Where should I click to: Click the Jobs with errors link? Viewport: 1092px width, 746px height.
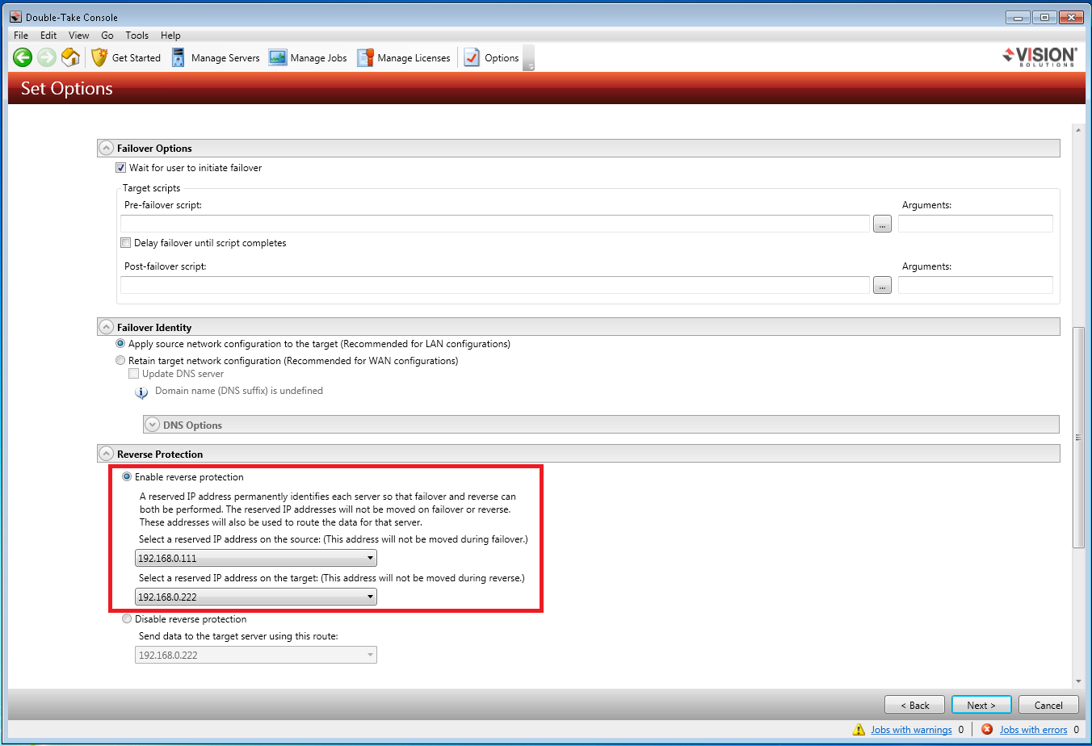1033,730
